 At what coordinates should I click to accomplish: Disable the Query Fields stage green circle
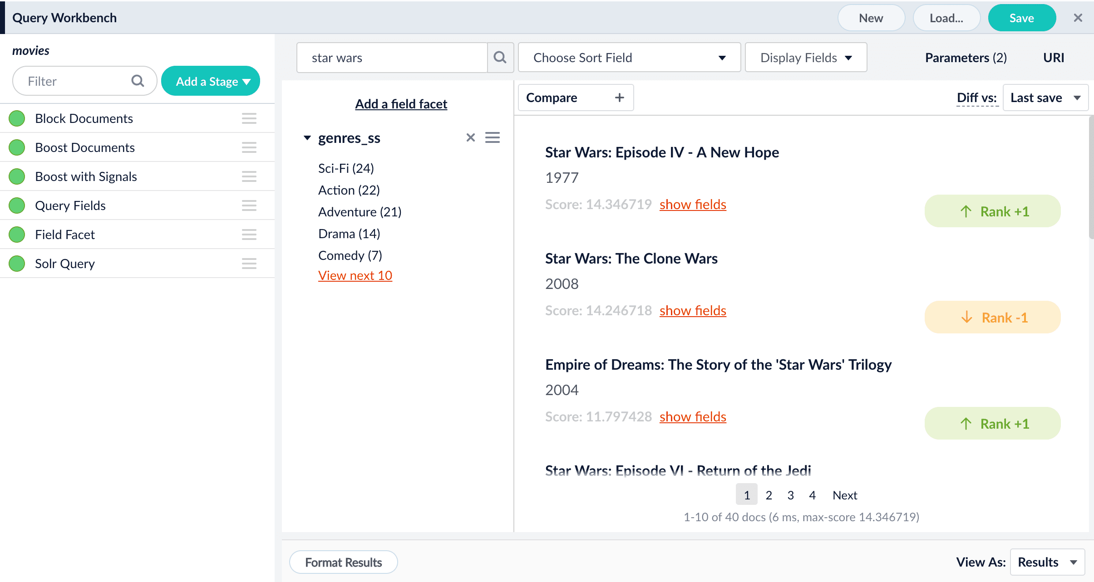tap(17, 205)
